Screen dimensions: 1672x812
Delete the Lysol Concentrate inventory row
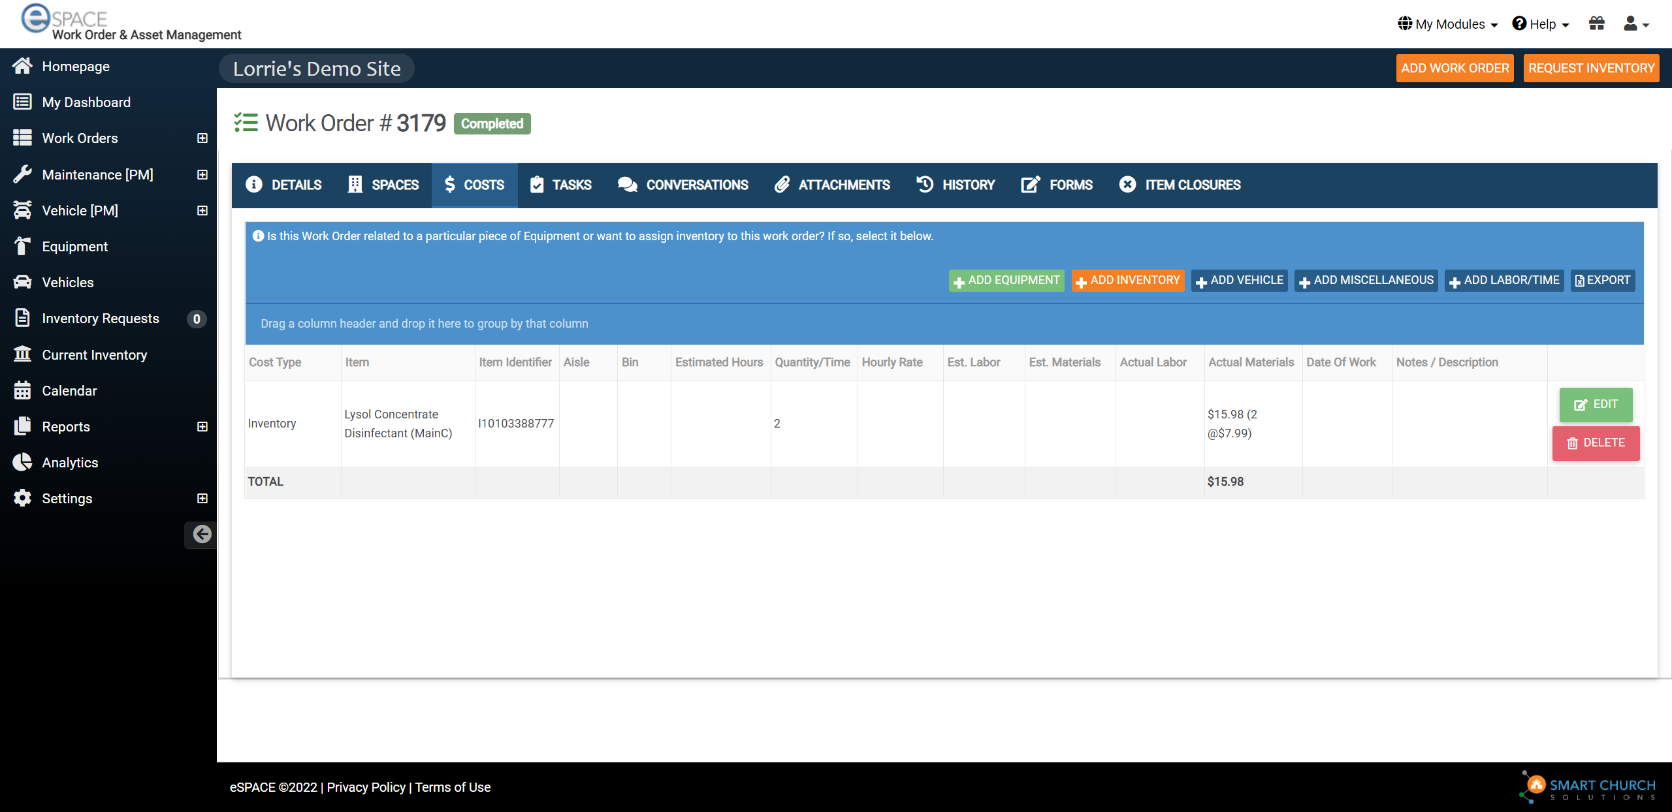(1596, 443)
